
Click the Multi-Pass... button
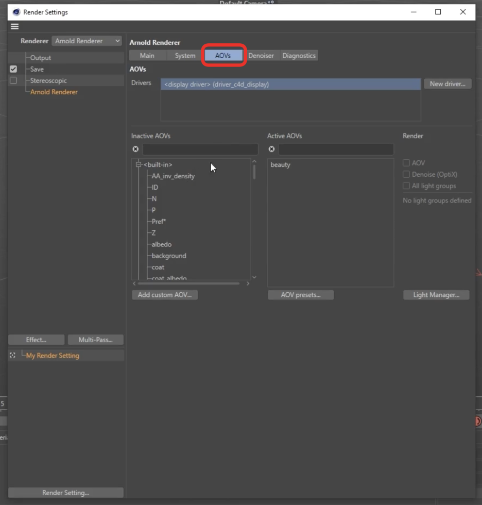pos(96,340)
